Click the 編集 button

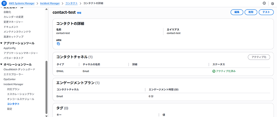click(237, 12)
